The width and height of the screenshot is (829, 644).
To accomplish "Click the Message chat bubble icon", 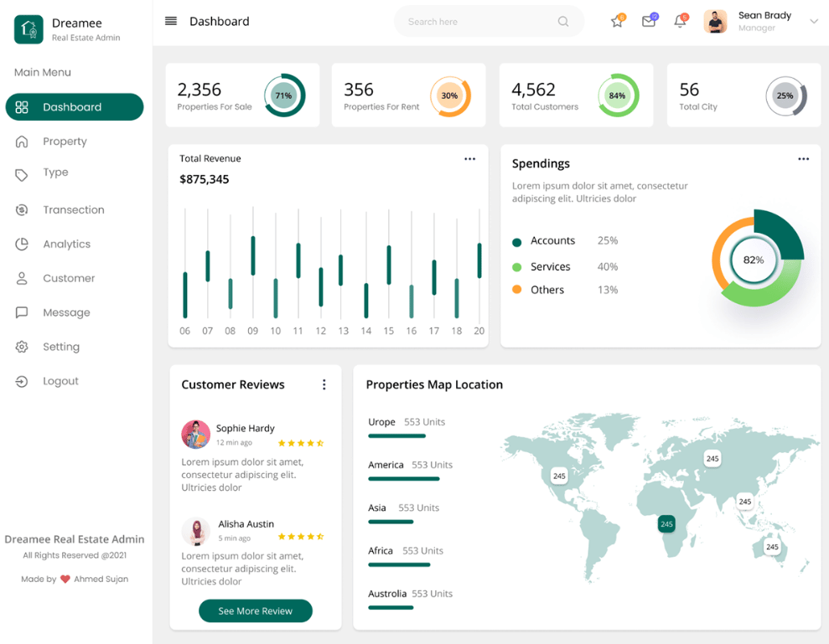I will coord(22,312).
